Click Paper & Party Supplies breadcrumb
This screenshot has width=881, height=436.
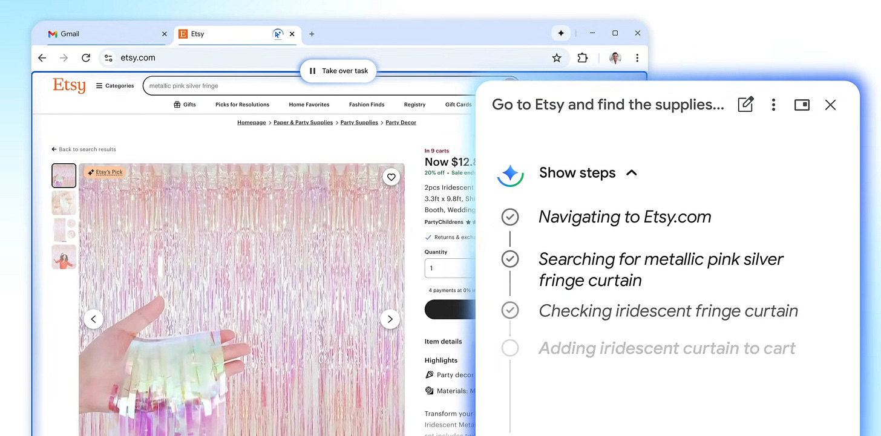point(303,123)
